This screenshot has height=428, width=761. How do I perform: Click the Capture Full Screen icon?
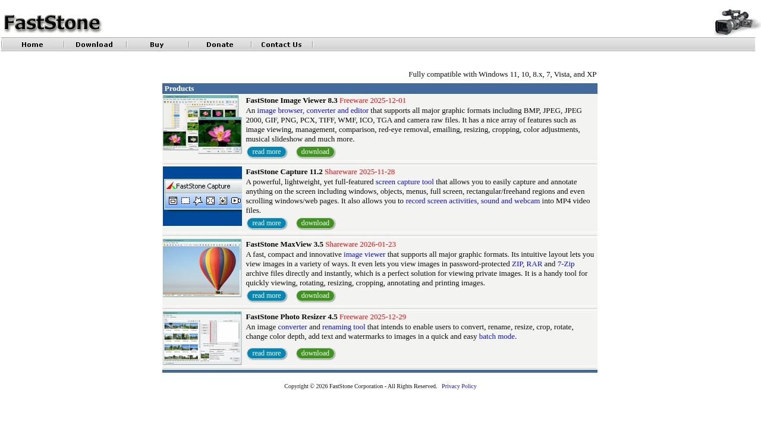click(x=210, y=200)
